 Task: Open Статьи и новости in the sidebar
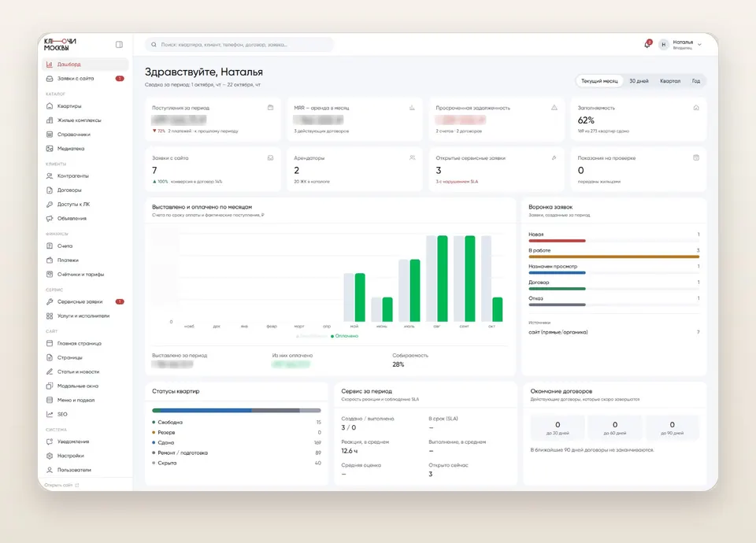(x=85, y=372)
